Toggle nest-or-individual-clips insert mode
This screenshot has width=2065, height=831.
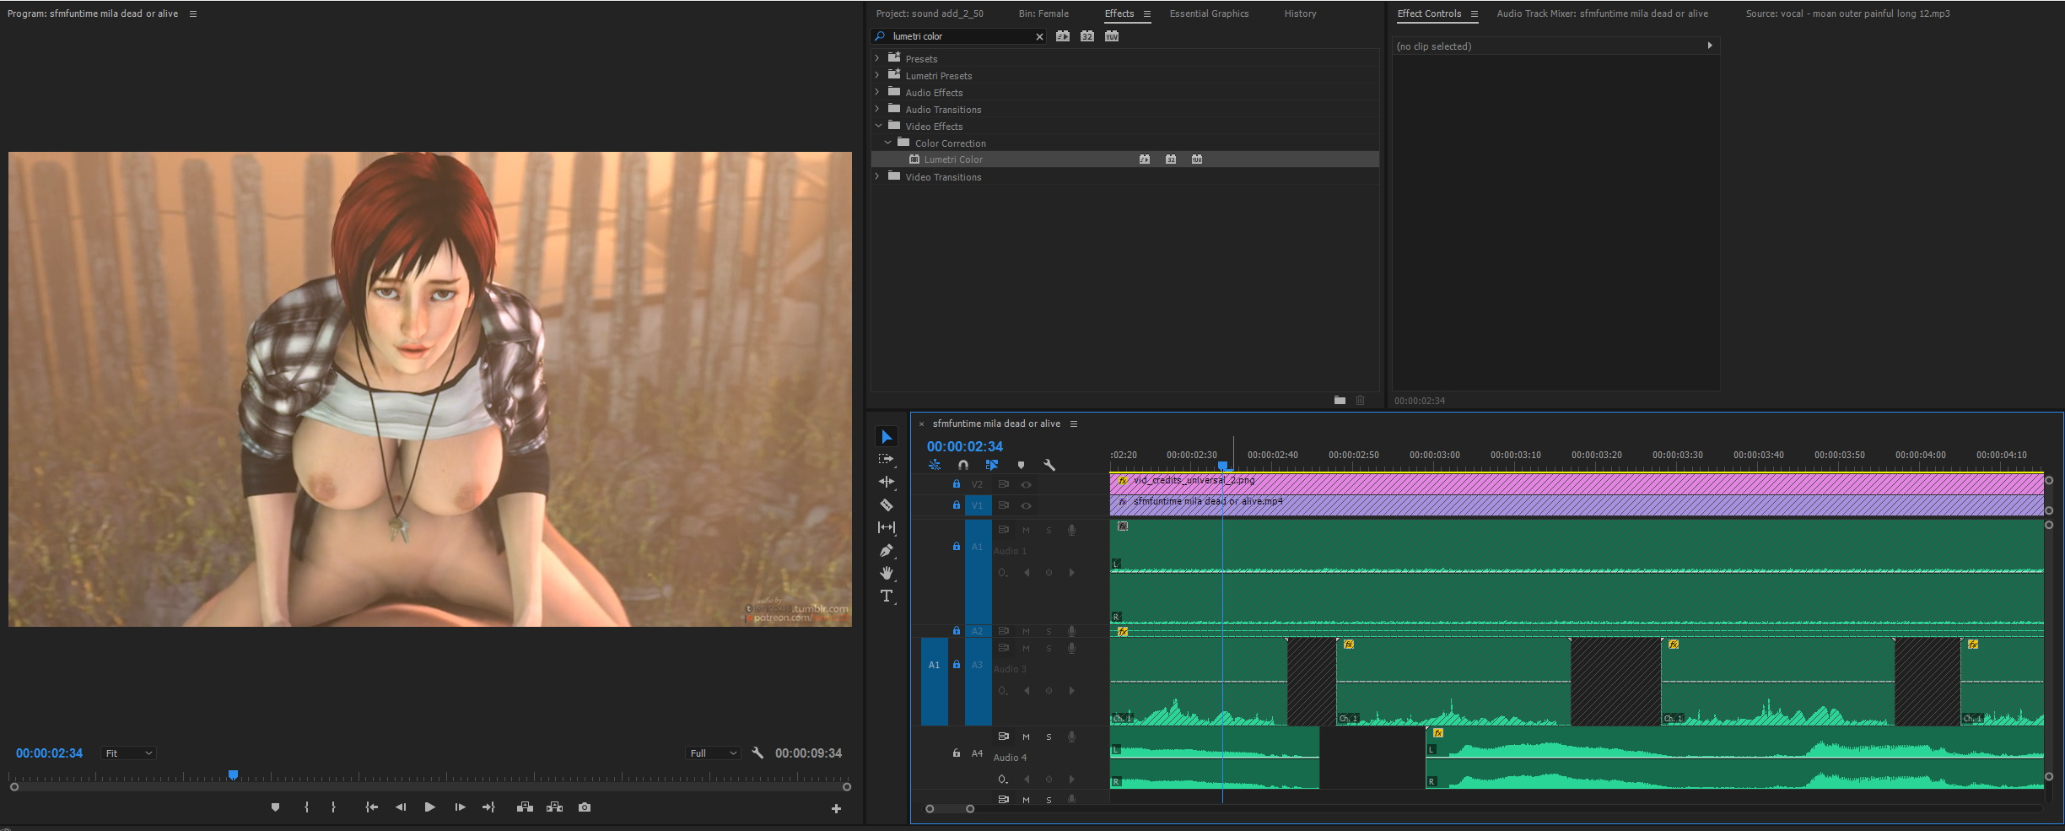tap(935, 465)
